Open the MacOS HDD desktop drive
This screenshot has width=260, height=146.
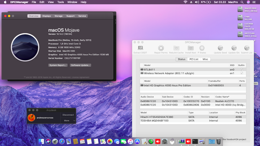[x=240, y=9]
